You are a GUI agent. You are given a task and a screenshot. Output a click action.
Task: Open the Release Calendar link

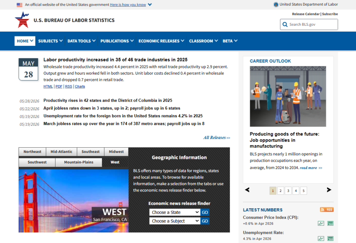(306, 14)
